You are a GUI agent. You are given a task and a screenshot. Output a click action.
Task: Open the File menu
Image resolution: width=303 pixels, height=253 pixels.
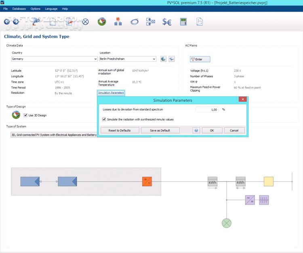tap(5, 9)
